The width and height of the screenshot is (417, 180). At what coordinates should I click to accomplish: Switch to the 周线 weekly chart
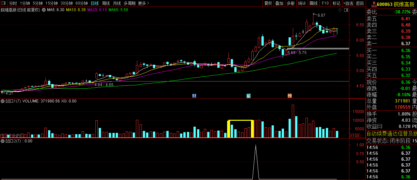coord(106,3)
